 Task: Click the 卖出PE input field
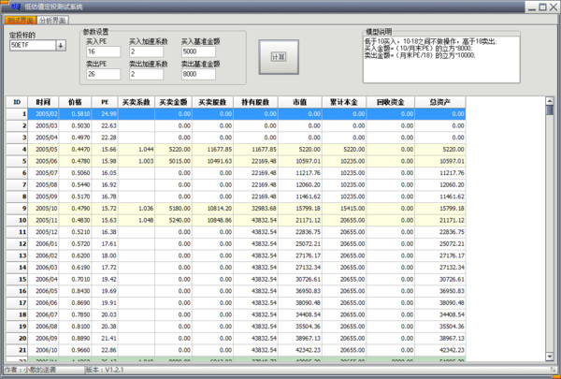104,74
